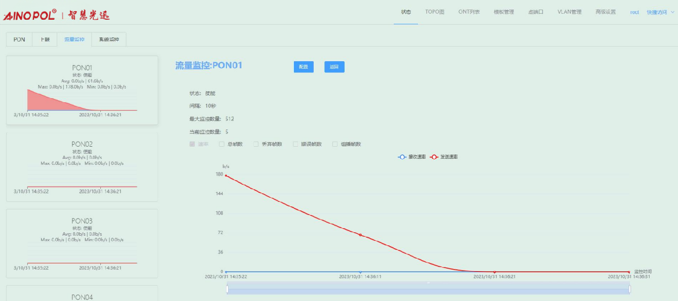Check the 错误帧数 checkbox
678x301 pixels.
tap(295, 144)
